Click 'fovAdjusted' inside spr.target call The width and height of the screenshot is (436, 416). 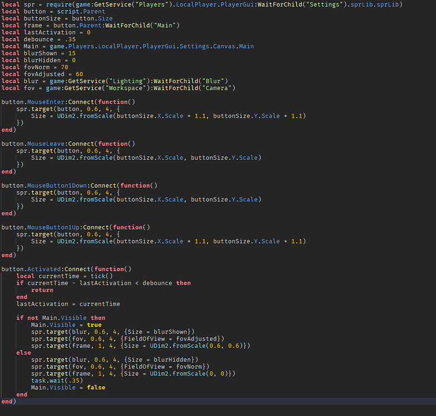point(196,338)
